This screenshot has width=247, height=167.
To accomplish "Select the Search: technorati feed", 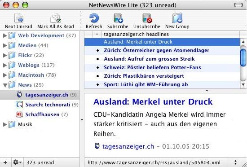I will pyautogui.click(x=47, y=105).
